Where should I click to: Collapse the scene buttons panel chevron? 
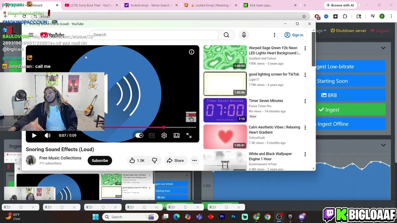click(383, 48)
